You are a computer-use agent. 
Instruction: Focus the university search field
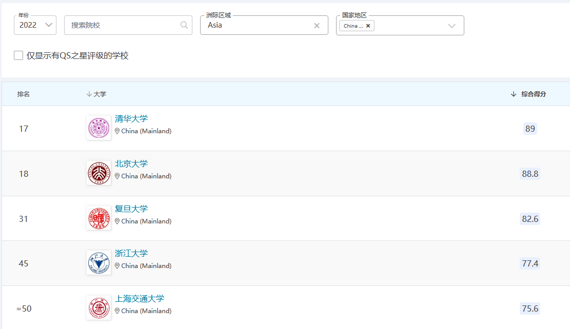click(128, 25)
